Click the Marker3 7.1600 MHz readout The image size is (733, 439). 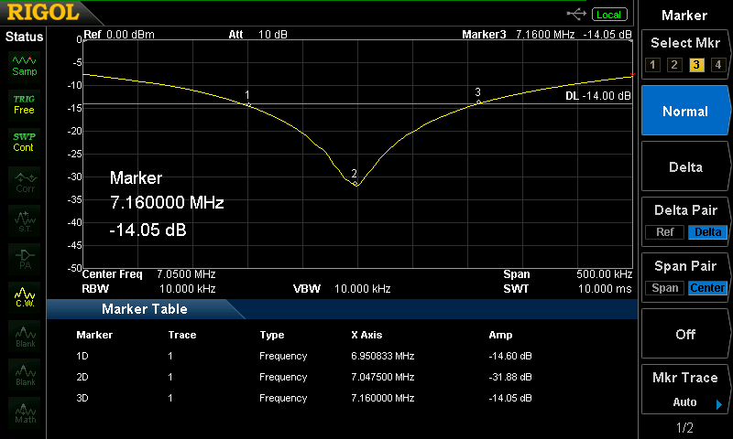pos(546,35)
